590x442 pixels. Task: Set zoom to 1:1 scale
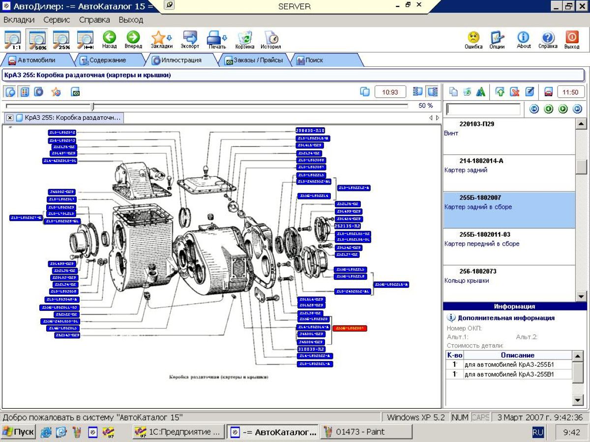pos(13,40)
